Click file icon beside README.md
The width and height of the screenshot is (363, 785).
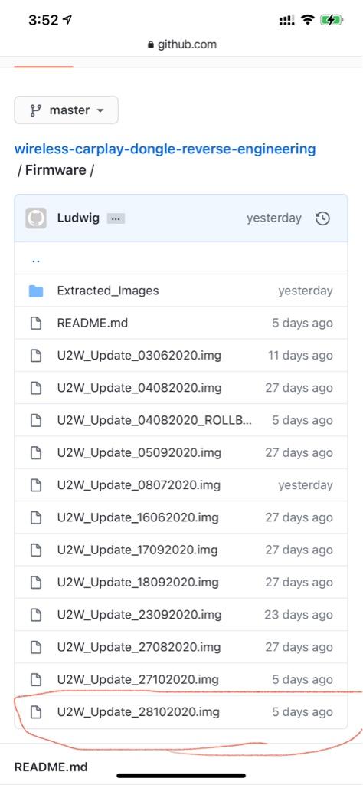coord(36,323)
